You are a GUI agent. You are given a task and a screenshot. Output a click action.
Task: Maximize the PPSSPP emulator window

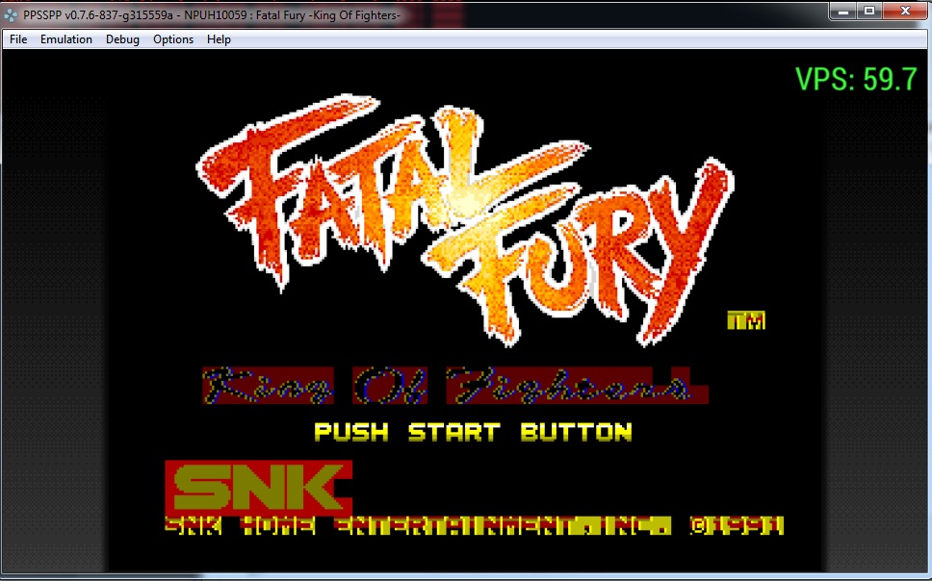pyautogui.click(x=868, y=11)
